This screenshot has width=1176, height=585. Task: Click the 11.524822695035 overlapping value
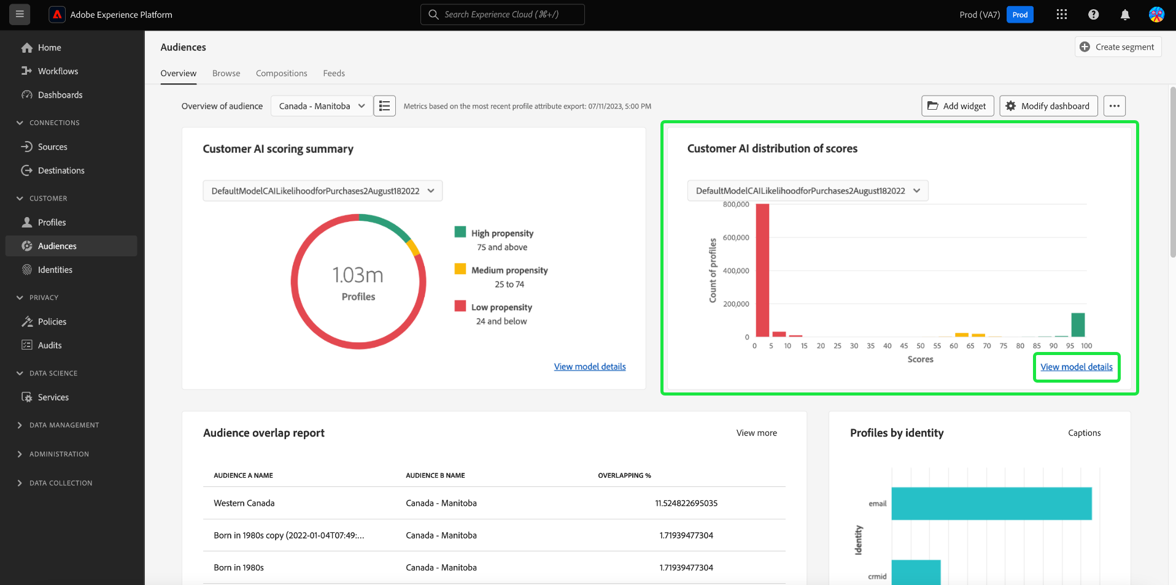686,503
